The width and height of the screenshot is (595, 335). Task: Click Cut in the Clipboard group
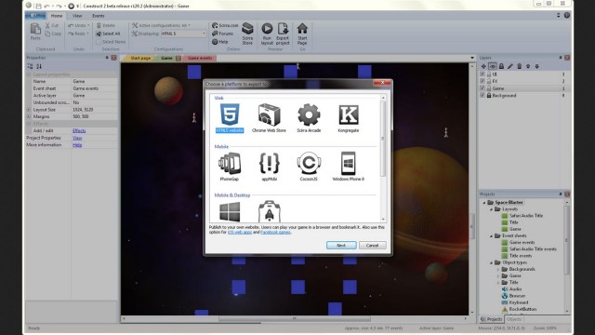[52, 25]
